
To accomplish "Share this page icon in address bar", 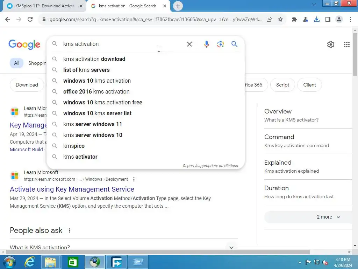I will point(269,20).
